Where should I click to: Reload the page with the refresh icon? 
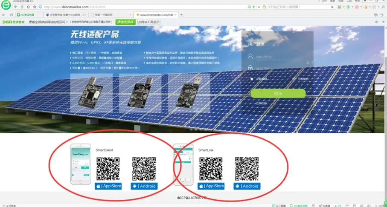22,7
